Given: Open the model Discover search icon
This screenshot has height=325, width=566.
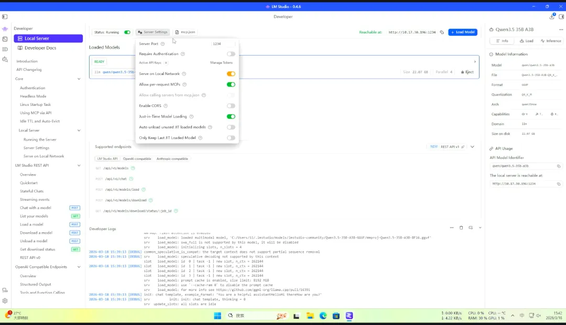Looking at the screenshot, I should [5, 59].
